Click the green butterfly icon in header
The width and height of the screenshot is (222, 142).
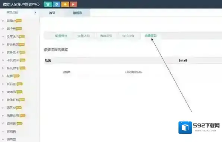(48, 4)
